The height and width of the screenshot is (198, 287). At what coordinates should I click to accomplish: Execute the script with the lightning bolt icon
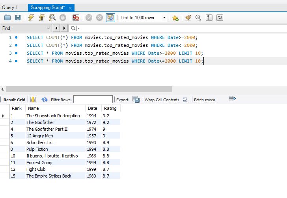coord(31,18)
